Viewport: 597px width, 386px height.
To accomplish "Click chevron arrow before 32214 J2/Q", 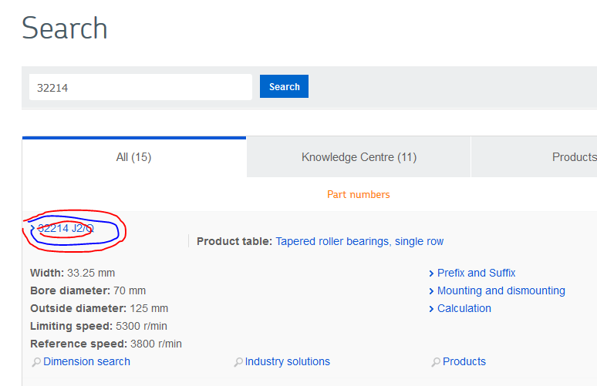I will click(32, 229).
